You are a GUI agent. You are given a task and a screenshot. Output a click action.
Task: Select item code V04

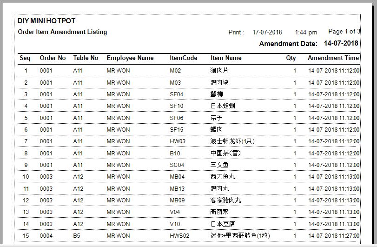pyautogui.click(x=175, y=212)
